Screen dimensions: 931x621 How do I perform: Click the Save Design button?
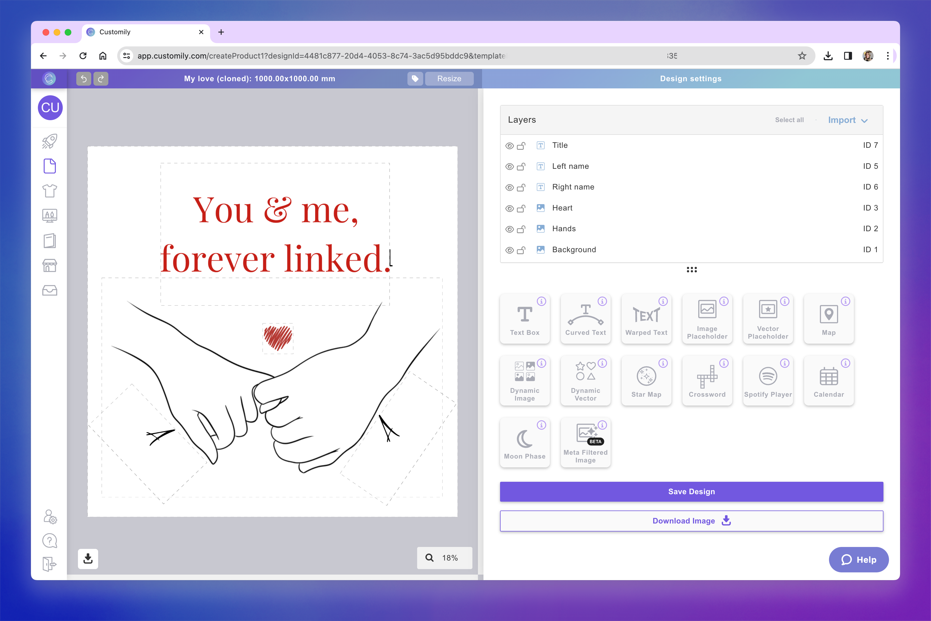691,491
